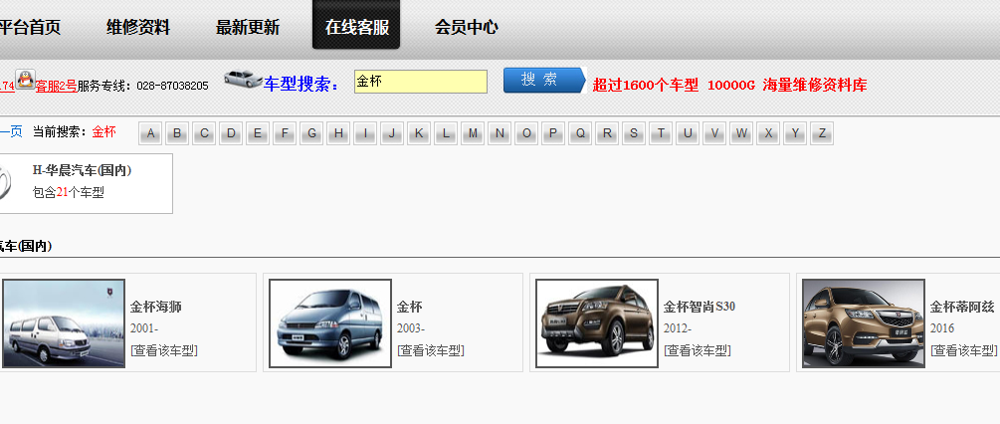Filter brands by letter I
This screenshot has height=424, width=1000.
(365, 134)
